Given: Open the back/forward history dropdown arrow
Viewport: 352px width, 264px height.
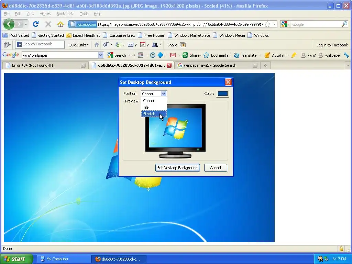Looking at the screenshot, I should pyautogui.click(x=26, y=24).
